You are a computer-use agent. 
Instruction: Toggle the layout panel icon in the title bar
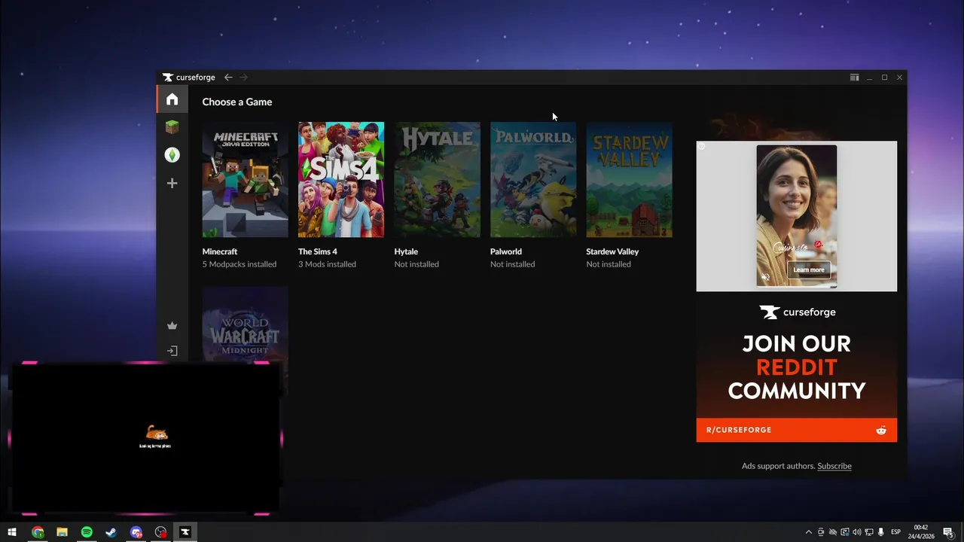854,78
